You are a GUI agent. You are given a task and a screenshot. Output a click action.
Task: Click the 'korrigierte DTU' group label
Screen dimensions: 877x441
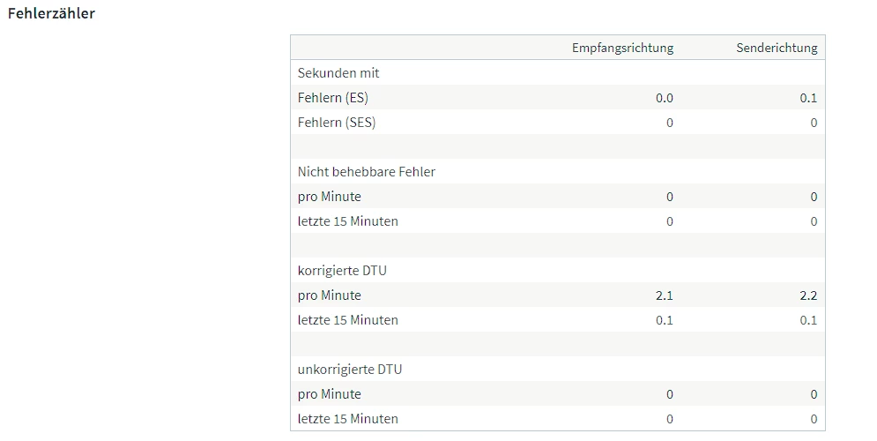(x=342, y=271)
